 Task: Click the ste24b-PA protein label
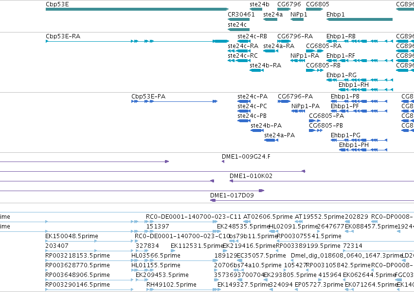click(x=266, y=126)
